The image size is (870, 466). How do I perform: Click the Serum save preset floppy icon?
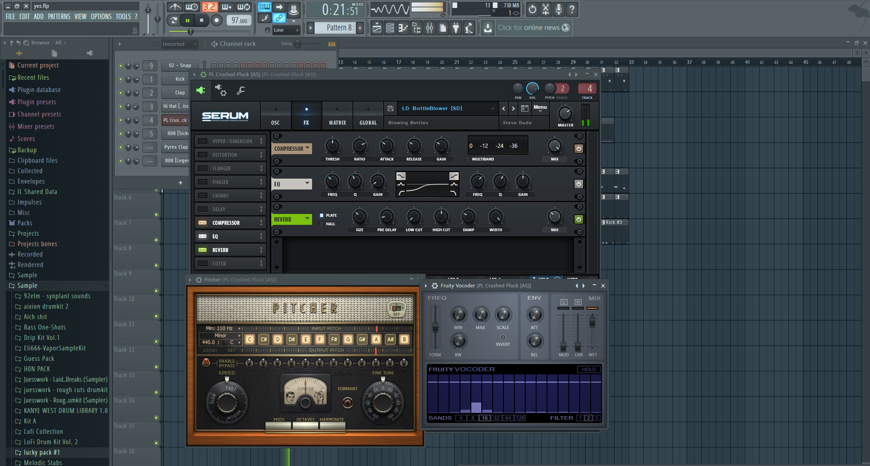pos(390,108)
